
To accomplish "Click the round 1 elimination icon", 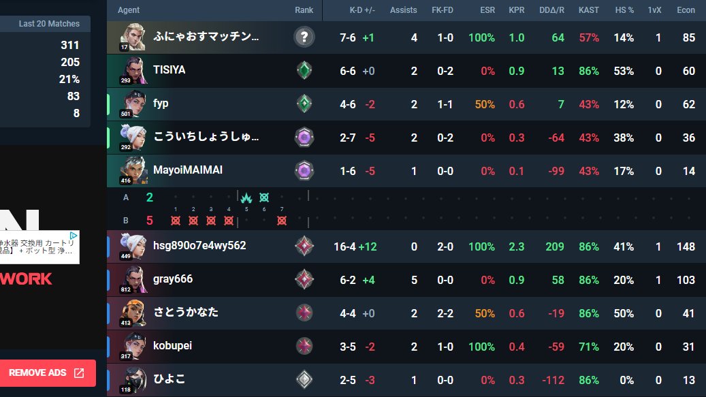I will (x=176, y=221).
